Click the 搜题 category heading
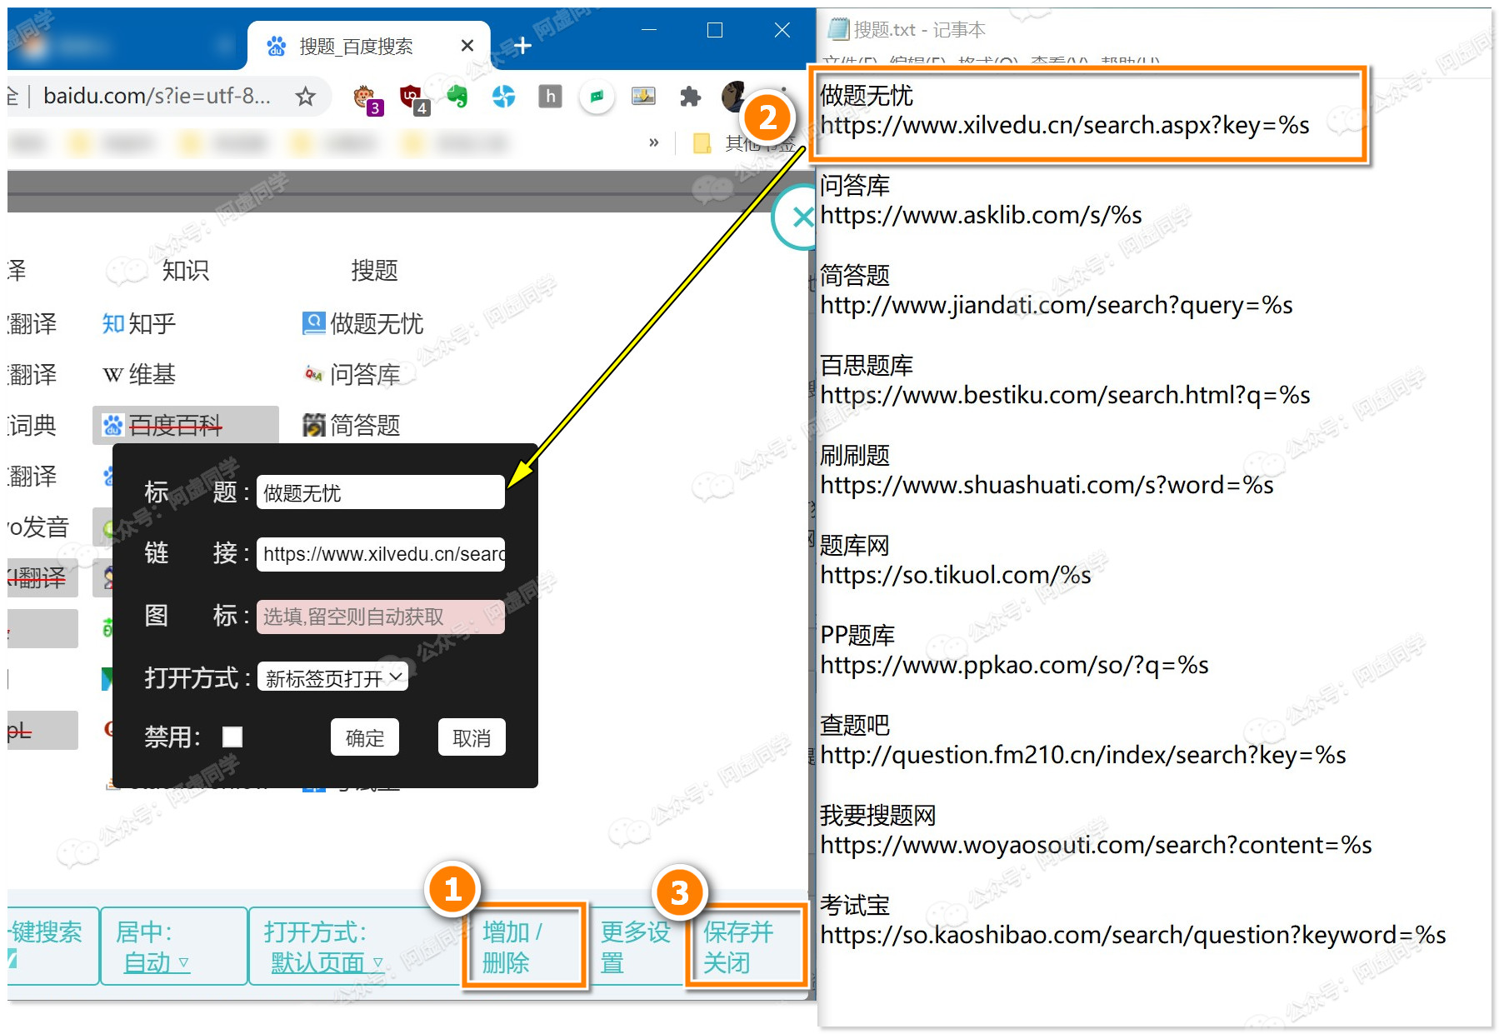Viewport: 1499px width, 1034px height. (374, 270)
